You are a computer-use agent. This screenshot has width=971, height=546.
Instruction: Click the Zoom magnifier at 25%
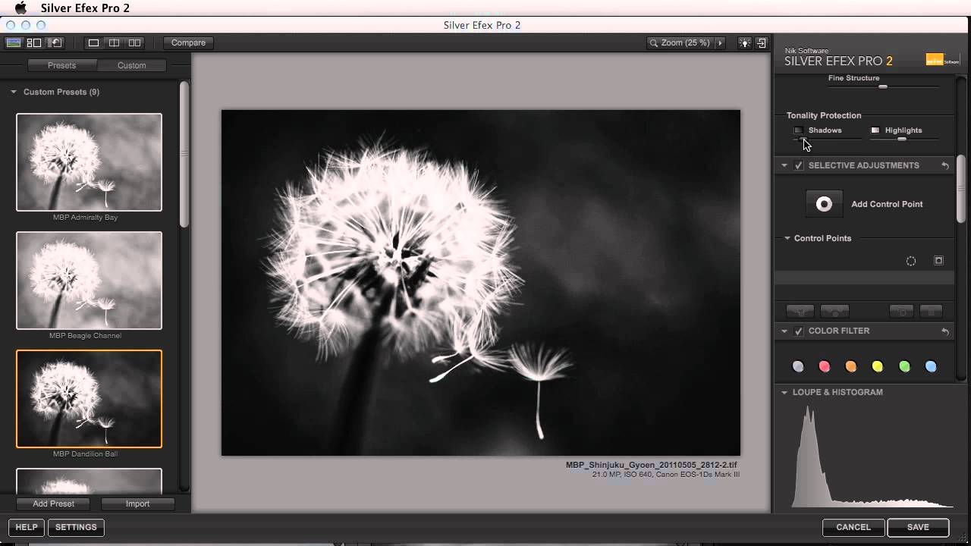(653, 43)
